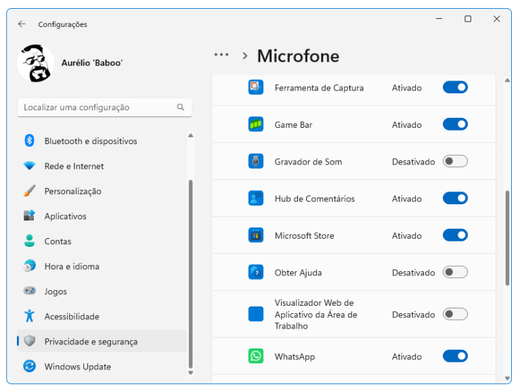Click the Microfone page title
This screenshot has height=391, width=520.
coord(298,55)
